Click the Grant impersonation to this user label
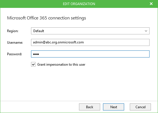 (x=61, y=65)
